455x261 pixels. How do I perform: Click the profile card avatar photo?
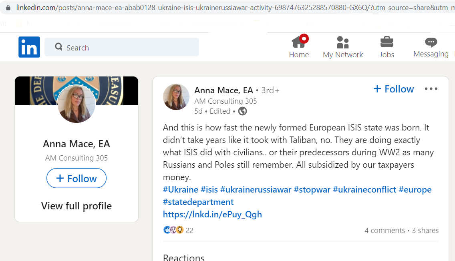pos(77,104)
